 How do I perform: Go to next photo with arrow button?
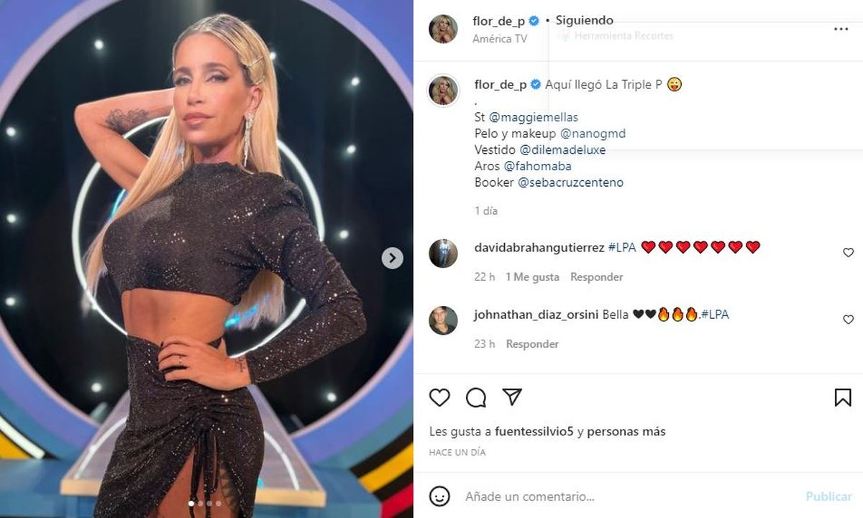pos(392,258)
